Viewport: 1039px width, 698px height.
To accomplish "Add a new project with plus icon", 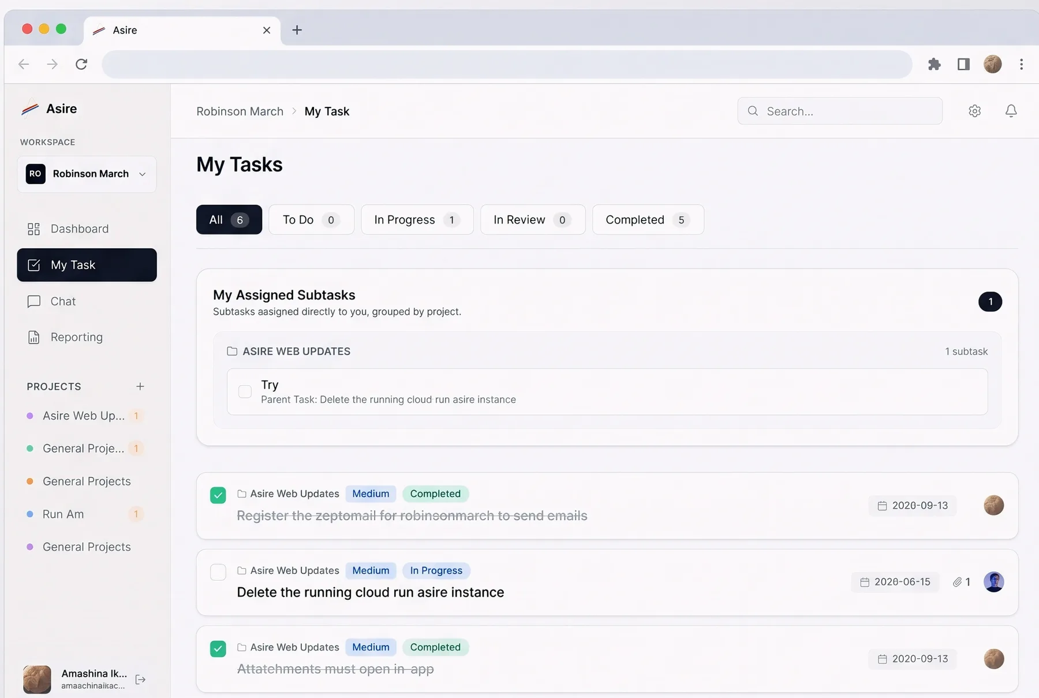I will [x=140, y=386].
